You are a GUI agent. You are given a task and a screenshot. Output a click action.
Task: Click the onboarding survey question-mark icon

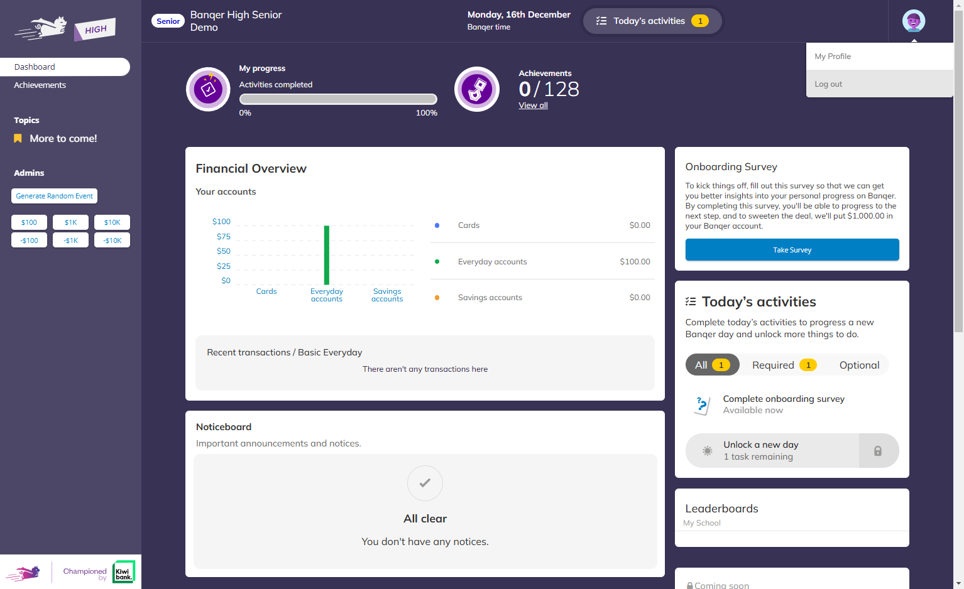click(702, 405)
